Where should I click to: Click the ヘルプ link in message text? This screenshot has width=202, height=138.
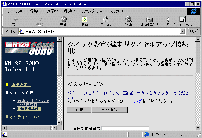(x=136, y=101)
